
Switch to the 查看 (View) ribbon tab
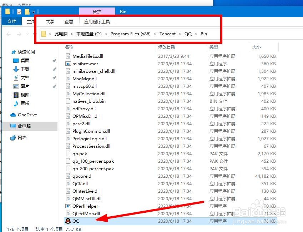click(69, 21)
